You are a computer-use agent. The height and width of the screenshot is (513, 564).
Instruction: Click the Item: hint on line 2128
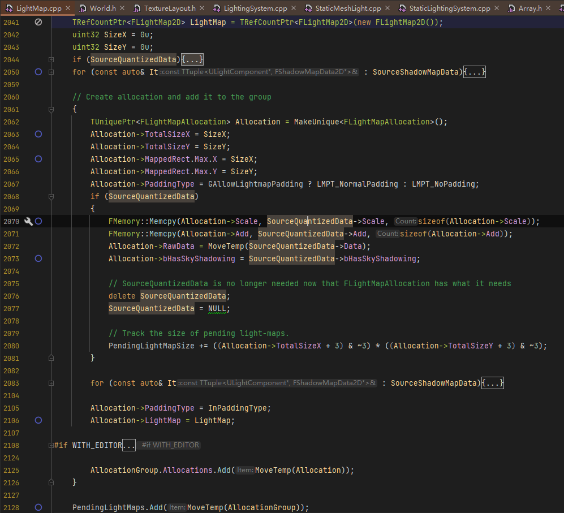177,507
